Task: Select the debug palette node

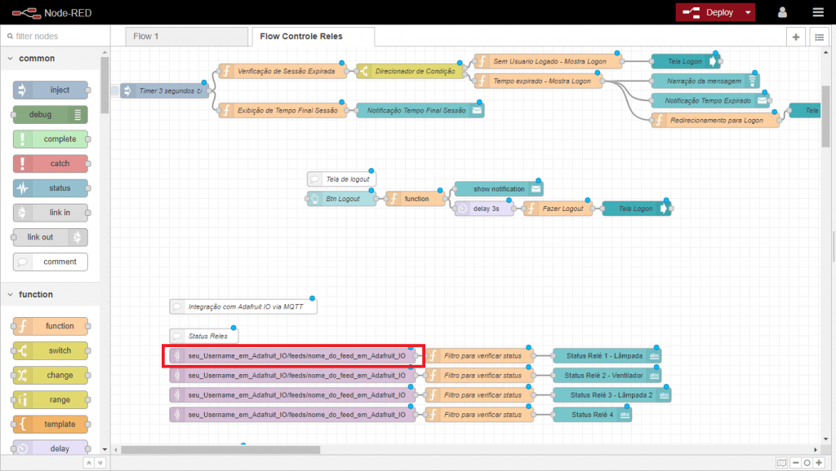Action: pos(51,114)
